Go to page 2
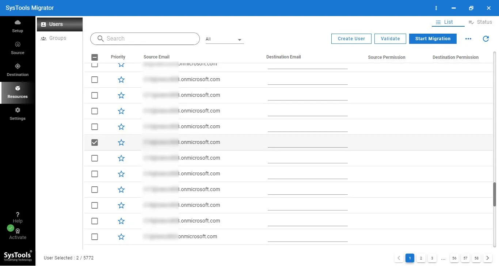Viewport: 499px width, 266px height. tap(421, 258)
